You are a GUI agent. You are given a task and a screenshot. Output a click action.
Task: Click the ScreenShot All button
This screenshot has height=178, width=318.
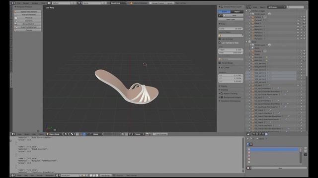pos(28,24)
